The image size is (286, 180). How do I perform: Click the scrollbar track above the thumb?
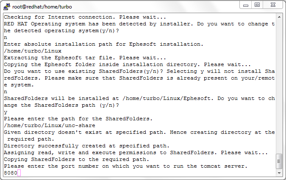[279, 87]
